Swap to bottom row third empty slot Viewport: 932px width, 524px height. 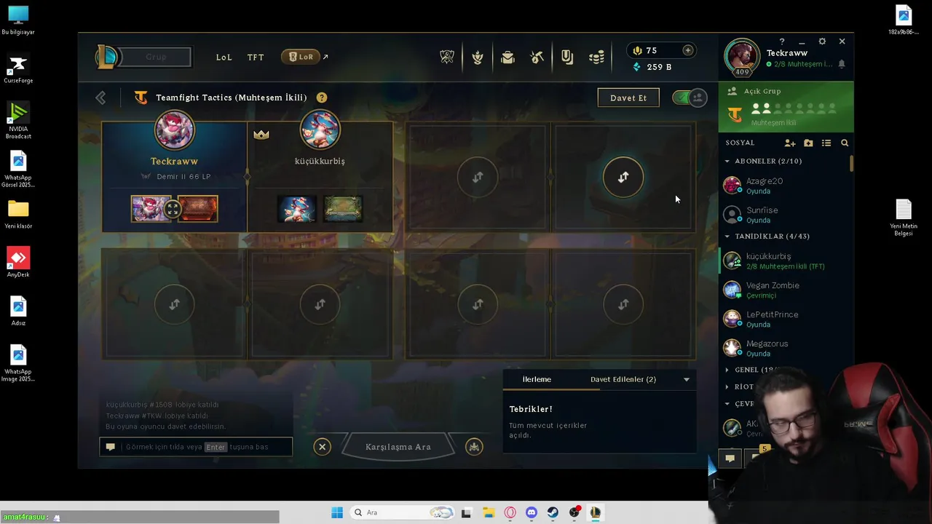tap(478, 304)
